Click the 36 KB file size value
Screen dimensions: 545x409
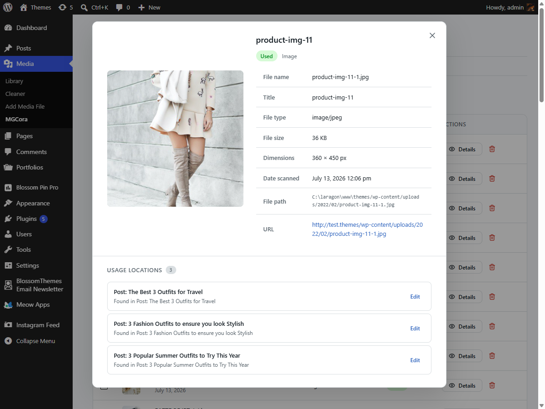[319, 138]
